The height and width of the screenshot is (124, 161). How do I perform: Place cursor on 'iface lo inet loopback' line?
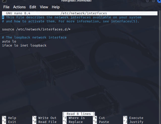(x=24, y=45)
